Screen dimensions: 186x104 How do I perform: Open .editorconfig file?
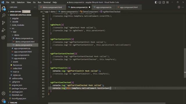click(17, 78)
